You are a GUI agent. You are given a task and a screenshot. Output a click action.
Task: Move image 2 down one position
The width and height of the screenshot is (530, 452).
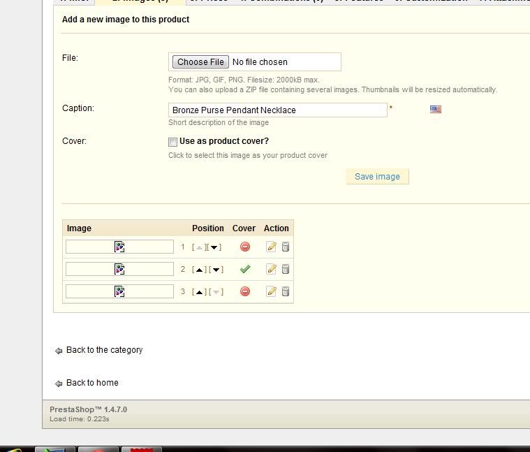click(216, 270)
